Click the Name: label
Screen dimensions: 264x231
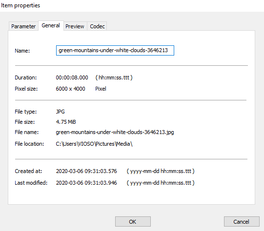point(22,51)
